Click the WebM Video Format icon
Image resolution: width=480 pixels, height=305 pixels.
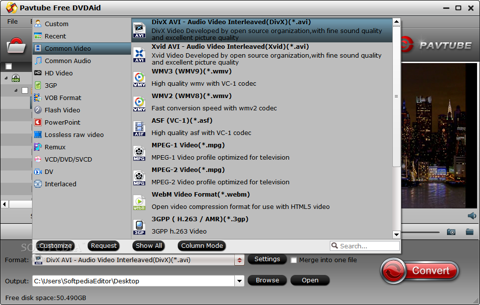(x=139, y=203)
